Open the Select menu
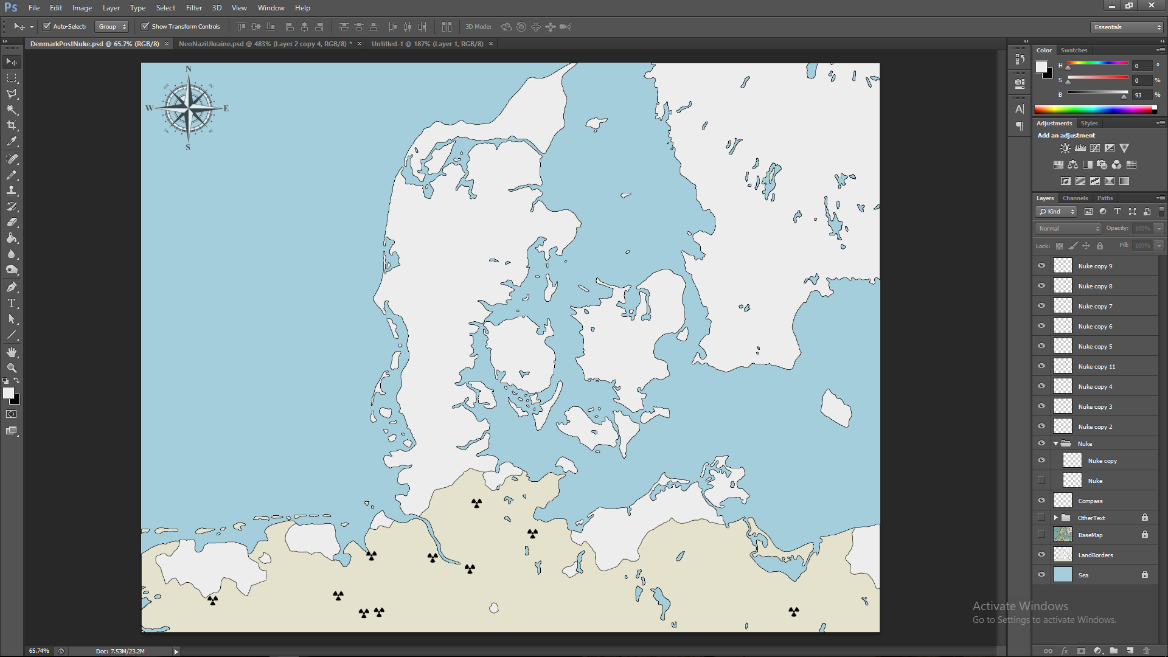Viewport: 1168px width, 657px height. coord(165,8)
